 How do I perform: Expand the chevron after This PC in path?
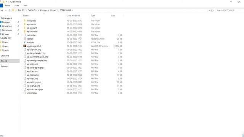tap(26, 10)
